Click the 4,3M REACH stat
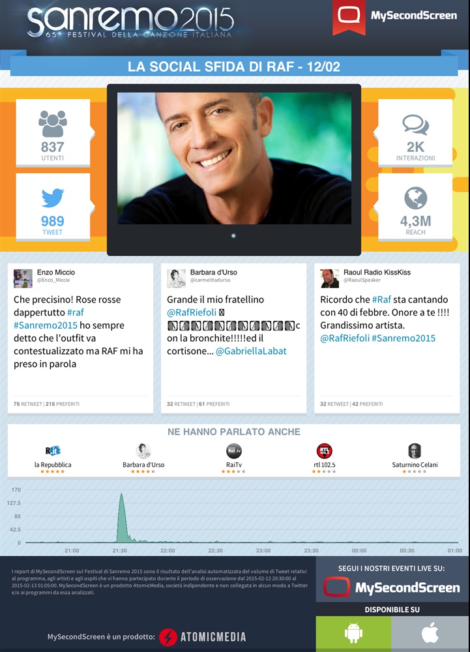The height and width of the screenshot is (652, 470). pyautogui.click(x=415, y=225)
